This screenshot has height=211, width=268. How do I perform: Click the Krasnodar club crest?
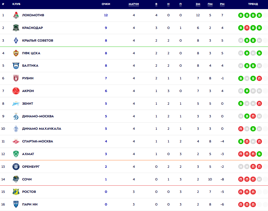click(16, 28)
